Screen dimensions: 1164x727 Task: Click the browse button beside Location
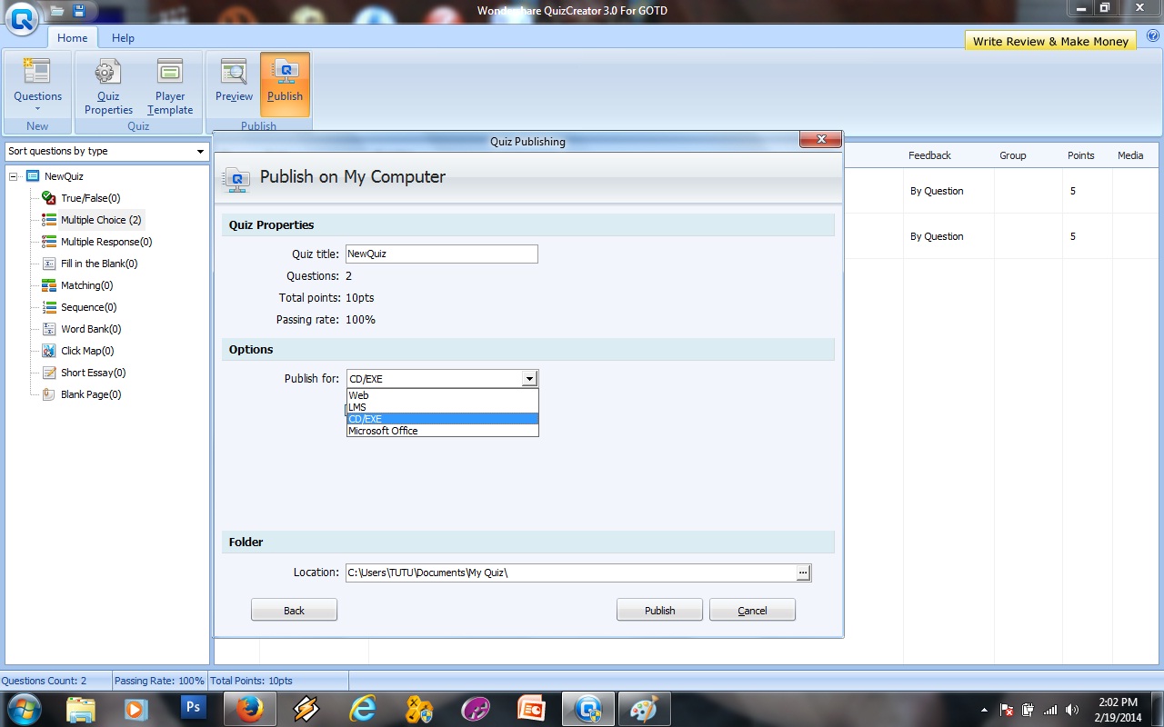coord(803,573)
